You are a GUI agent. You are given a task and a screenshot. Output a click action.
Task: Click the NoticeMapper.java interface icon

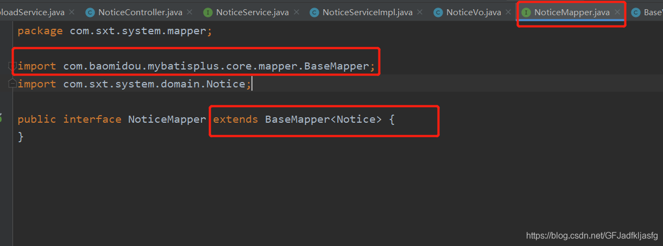click(526, 12)
